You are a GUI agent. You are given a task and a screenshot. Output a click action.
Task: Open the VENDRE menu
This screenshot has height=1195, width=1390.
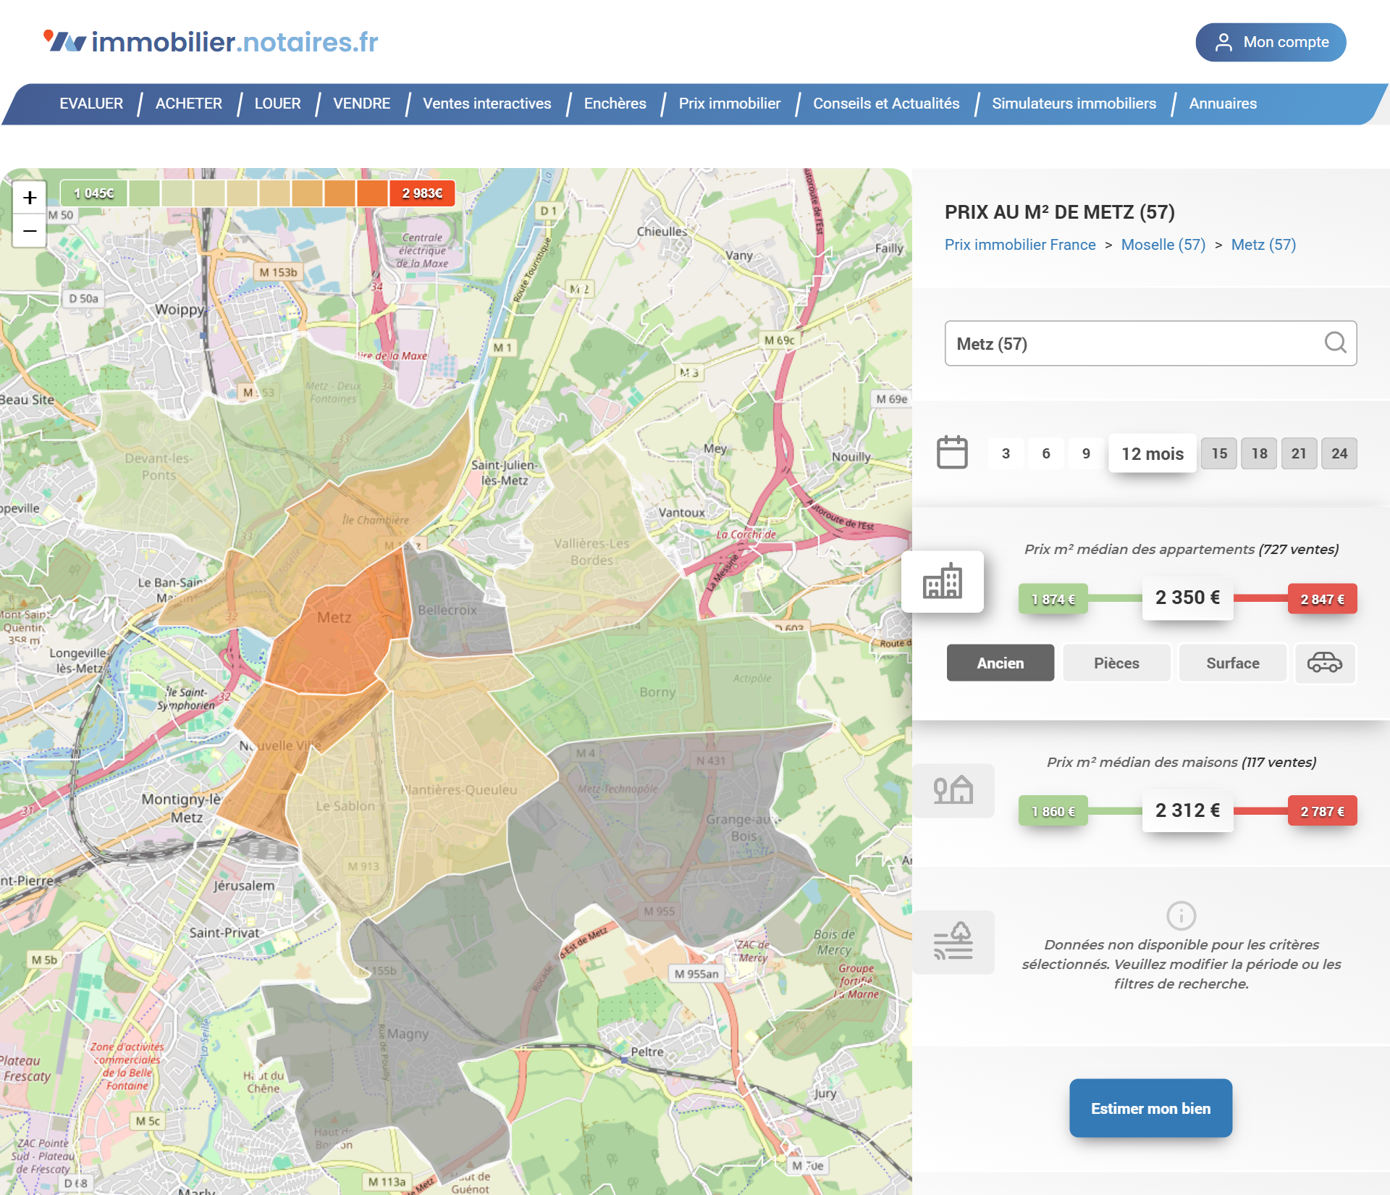coord(361,104)
